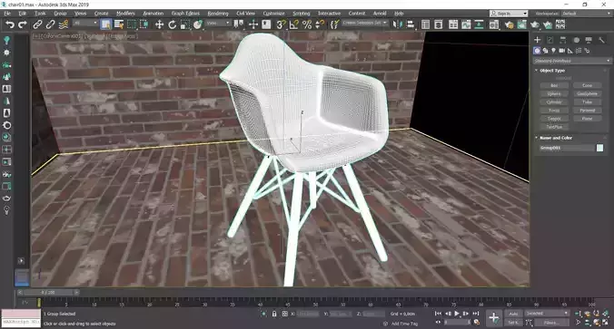Open the Workspaces Default dropdown
This screenshot has width=614, height=329.
coord(587,14)
